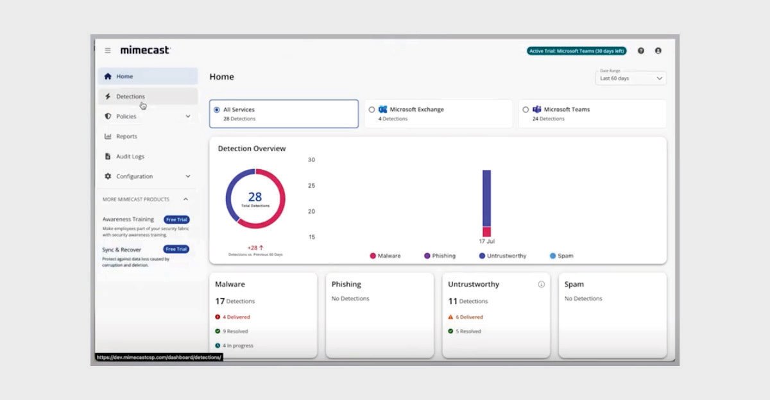The width and height of the screenshot is (770, 400).
Task: Click the Untrustworthy legend color dot
Action: [482, 256]
